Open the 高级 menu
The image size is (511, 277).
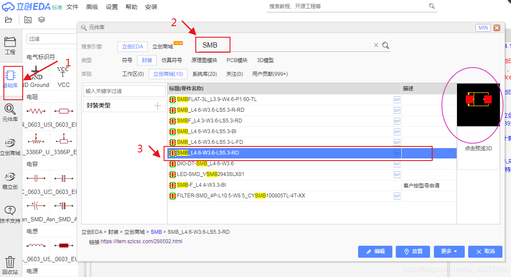point(92,7)
